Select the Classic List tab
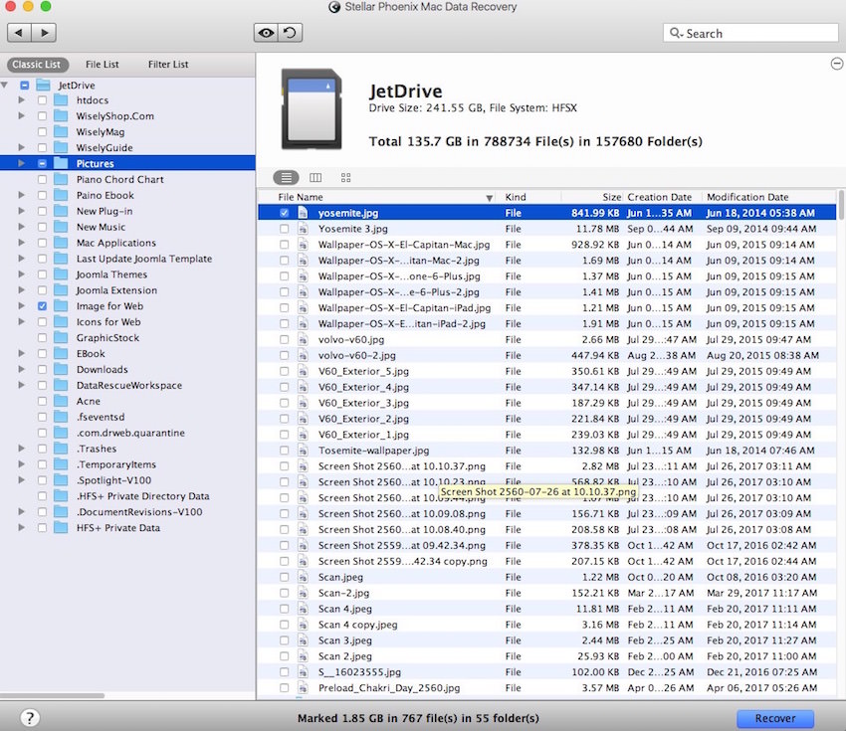This screenshot has height=731, width=846. point(37,65)
